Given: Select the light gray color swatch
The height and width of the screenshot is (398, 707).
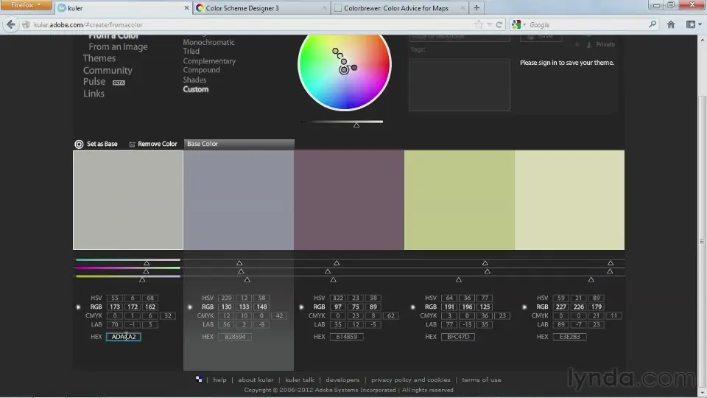Looking at the screenshot, I should (x=128, y=200).
